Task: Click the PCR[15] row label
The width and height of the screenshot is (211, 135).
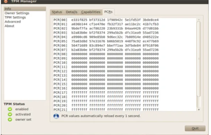Action: click(x=60, y=84)
